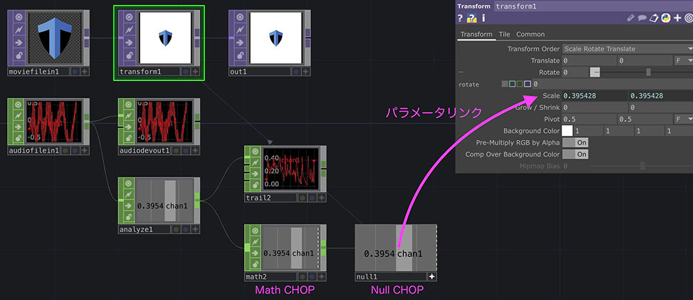Click the Mipmap Bias slider
693x300 pixels.
[641, 166]
